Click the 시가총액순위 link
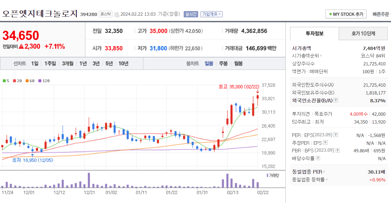391x203 pixels. [305, 56]
